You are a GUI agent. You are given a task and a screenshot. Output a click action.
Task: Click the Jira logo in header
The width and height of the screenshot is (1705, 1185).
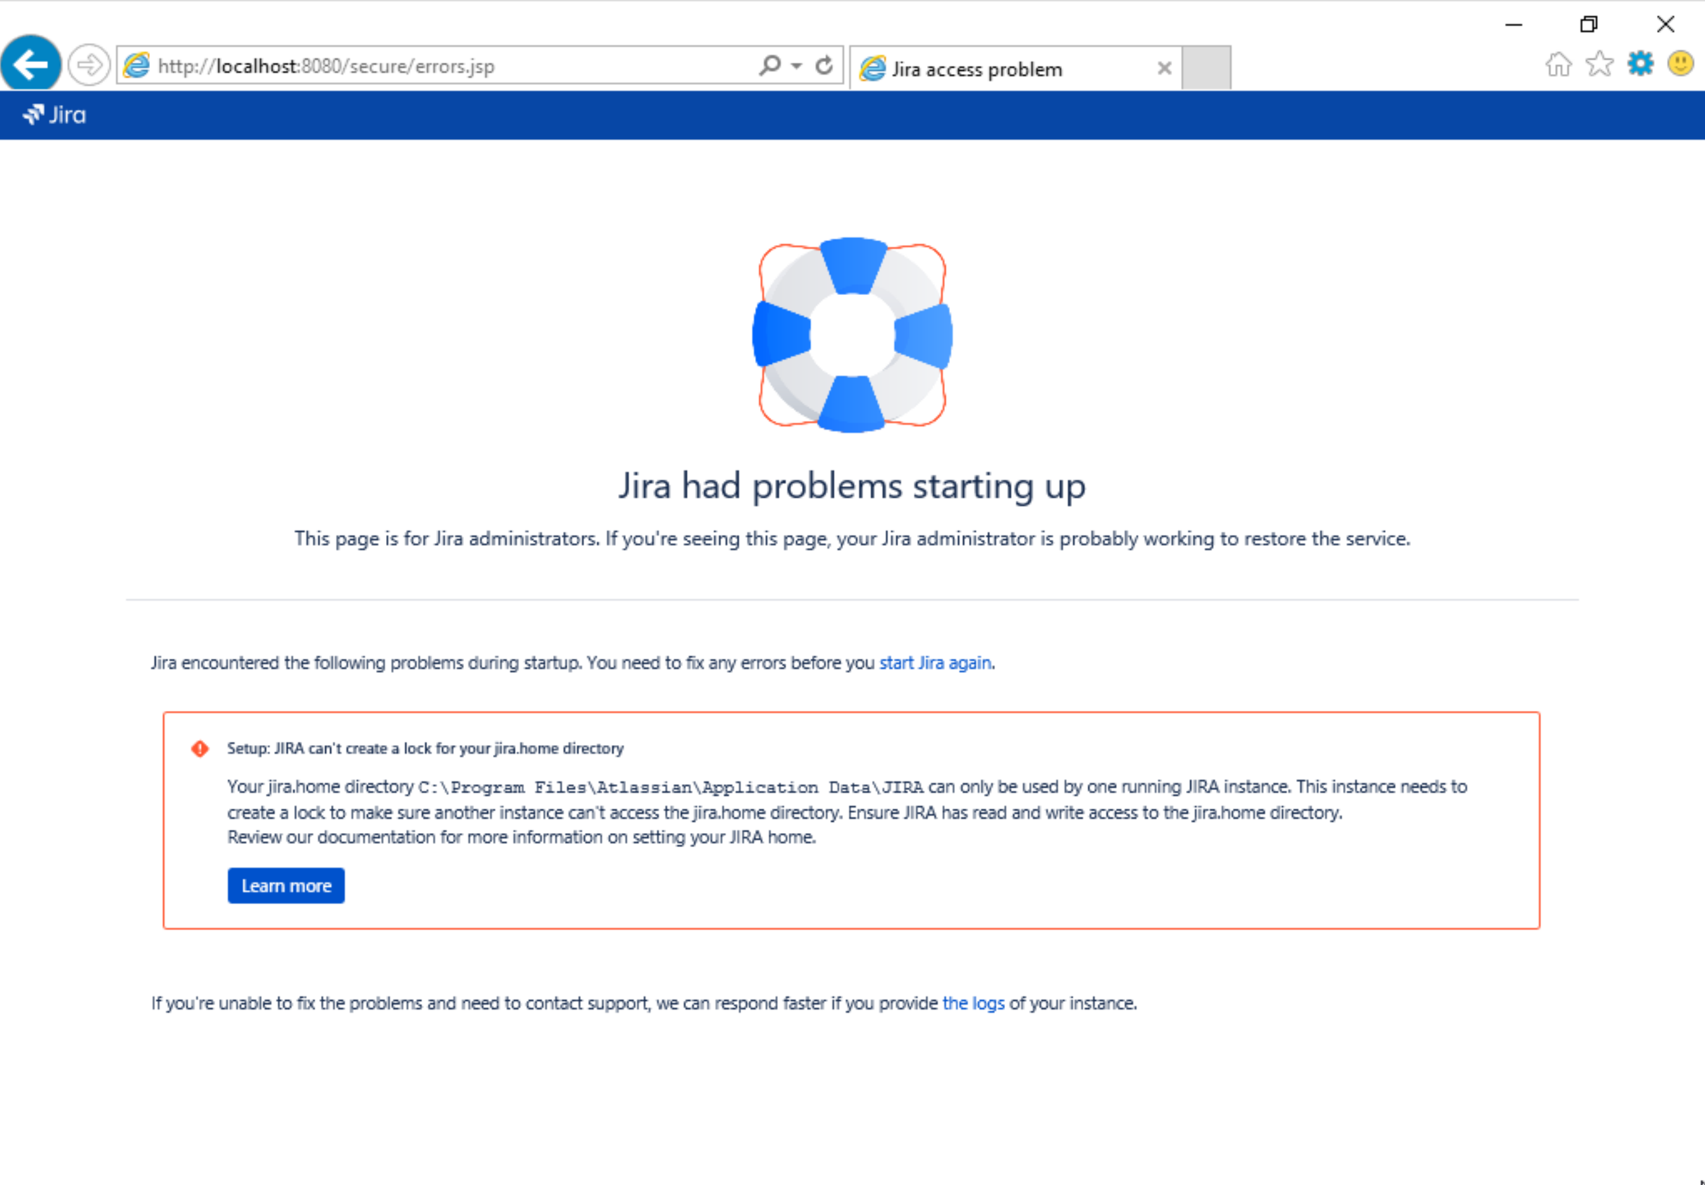54,115
